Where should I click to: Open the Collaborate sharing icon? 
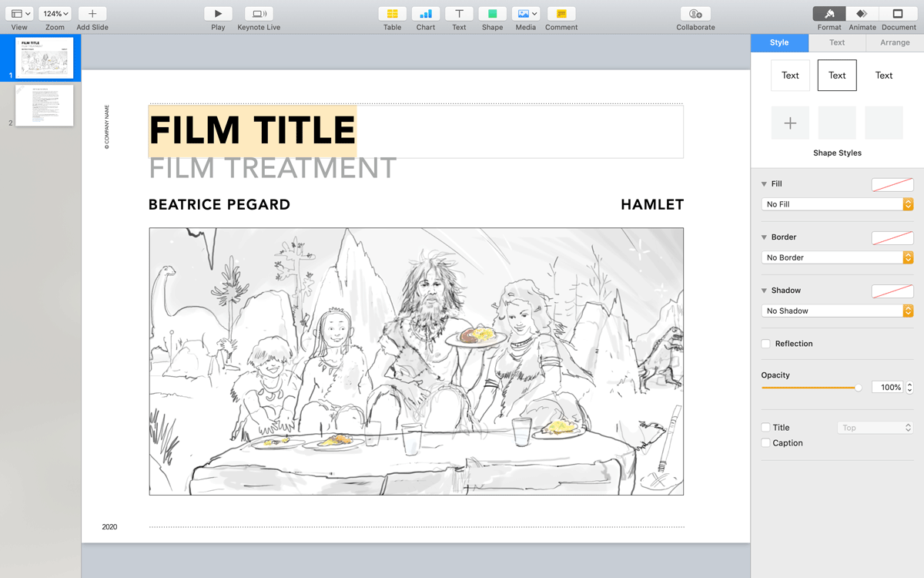click(x=695, y=14)
